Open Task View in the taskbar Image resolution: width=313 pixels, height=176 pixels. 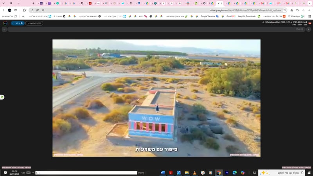click(254, 172)
